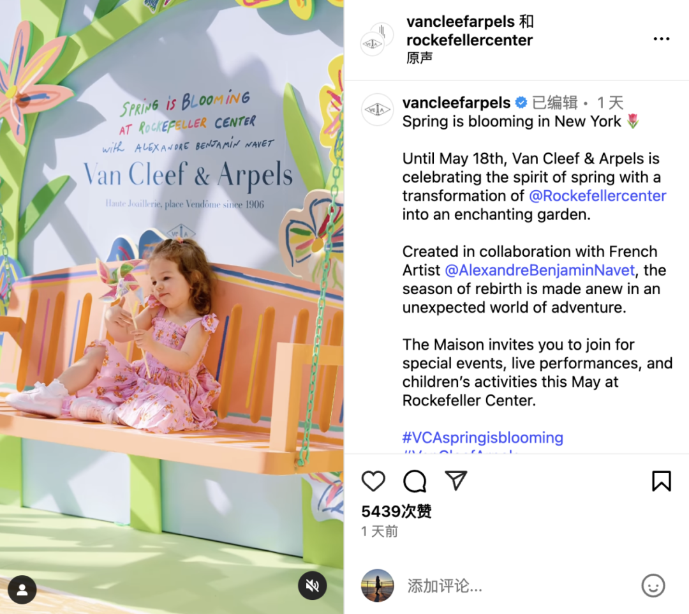Image resolution: width=689 pixels, height=614 pixels.
Task: Click the 1 天前 timestamp
Action: click(379, 532)
